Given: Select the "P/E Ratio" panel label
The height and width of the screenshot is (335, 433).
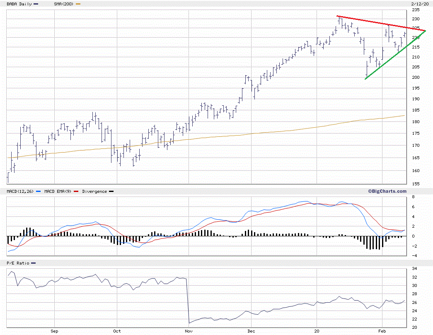Looking at the screenshot, I should coord(18,263).
